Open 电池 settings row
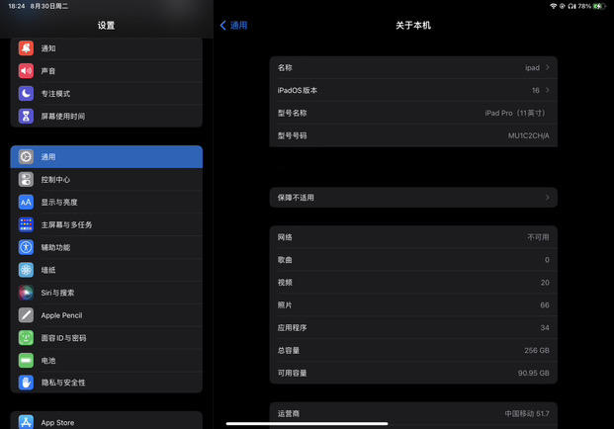The image size is (614, 429). [x=107, y=361]
